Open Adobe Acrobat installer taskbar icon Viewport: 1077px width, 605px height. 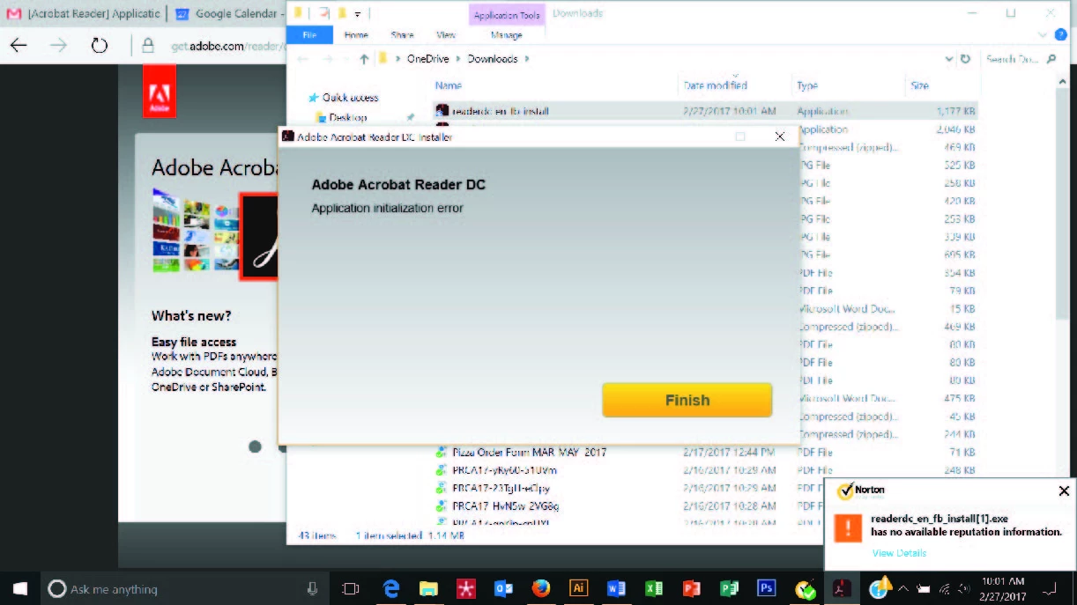842,588
